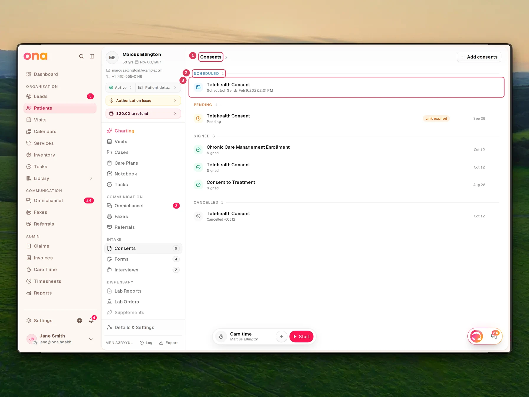Go to organization Visits page
Viewport: 529px width, 397px height.
point(60,120)
